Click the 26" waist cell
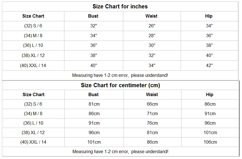Image resolution: width=242 pixels, height=159 pixels. coord(152,26)
